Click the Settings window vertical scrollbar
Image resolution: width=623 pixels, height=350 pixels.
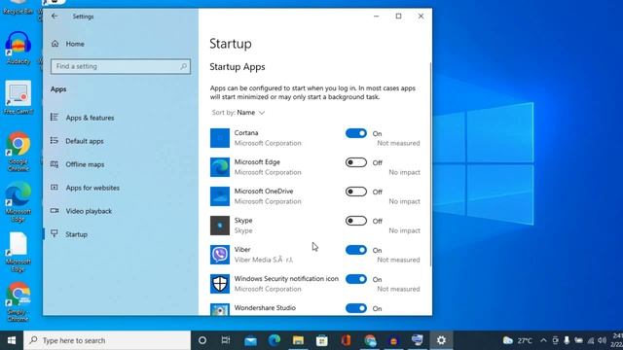click(430, 164)
